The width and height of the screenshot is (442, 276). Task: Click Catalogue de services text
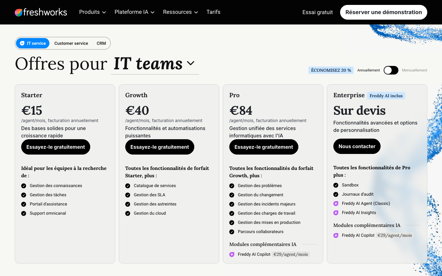[155, 186]
